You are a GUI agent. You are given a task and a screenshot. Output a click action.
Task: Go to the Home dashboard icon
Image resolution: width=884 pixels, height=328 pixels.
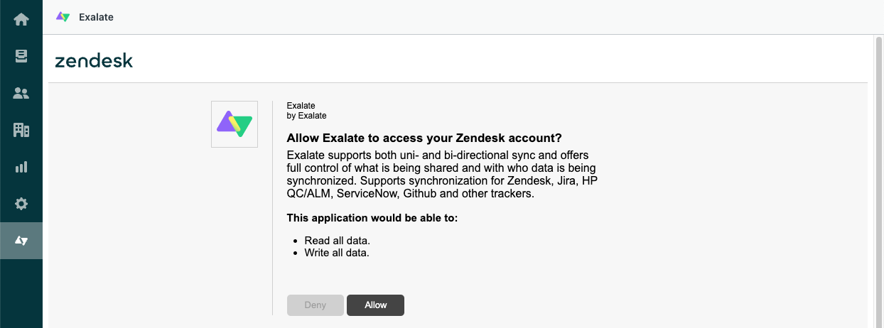coord(21,19)
